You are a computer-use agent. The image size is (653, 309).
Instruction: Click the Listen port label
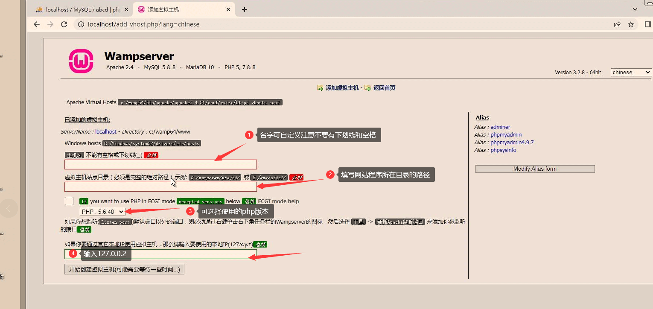115,222
